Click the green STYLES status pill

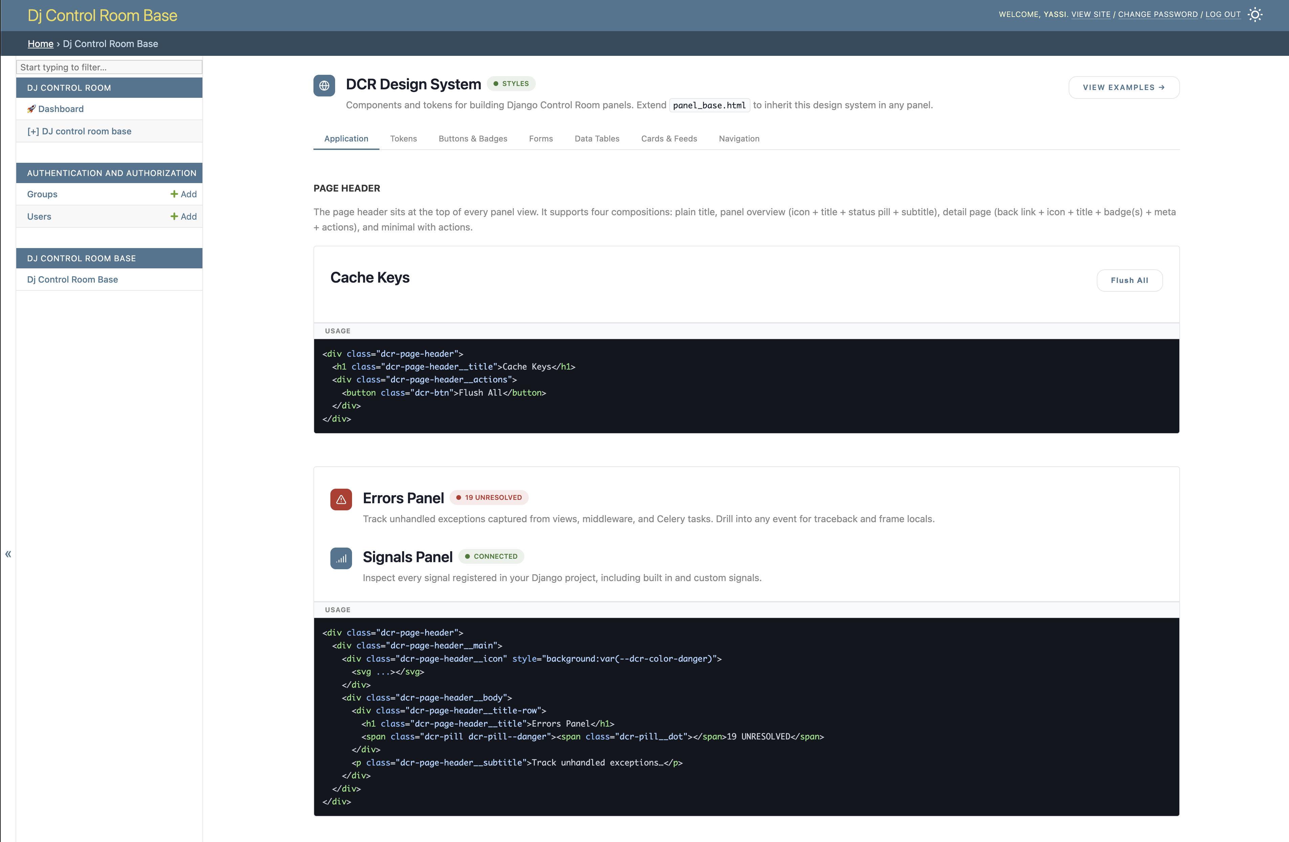[x=511, y=83]
